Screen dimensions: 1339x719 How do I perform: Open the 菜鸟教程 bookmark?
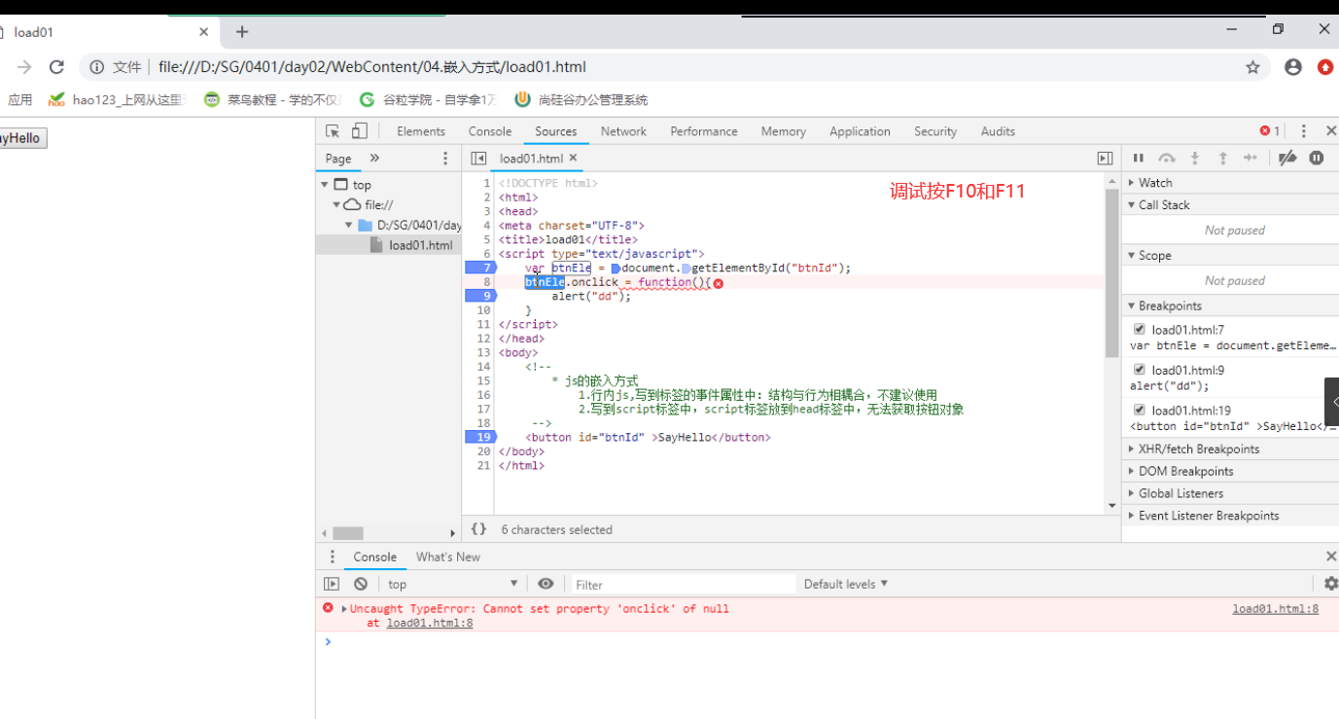pos(273,99)
